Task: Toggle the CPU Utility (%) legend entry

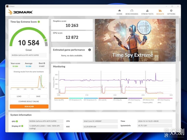Action: 120,99
